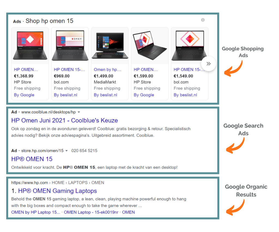Image resolution: width=279 pixels, height=232 pixels.
Task: Advance the shopping carousel with the double-chevron arrow
Action: [209, 64]
